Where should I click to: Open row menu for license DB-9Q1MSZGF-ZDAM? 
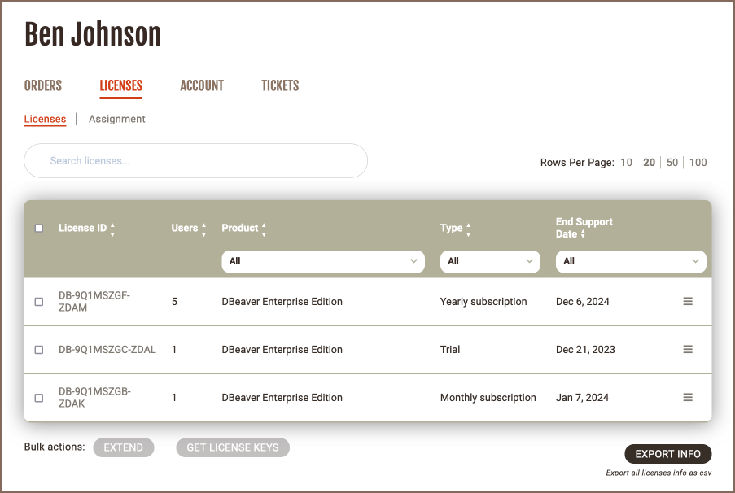688,301
